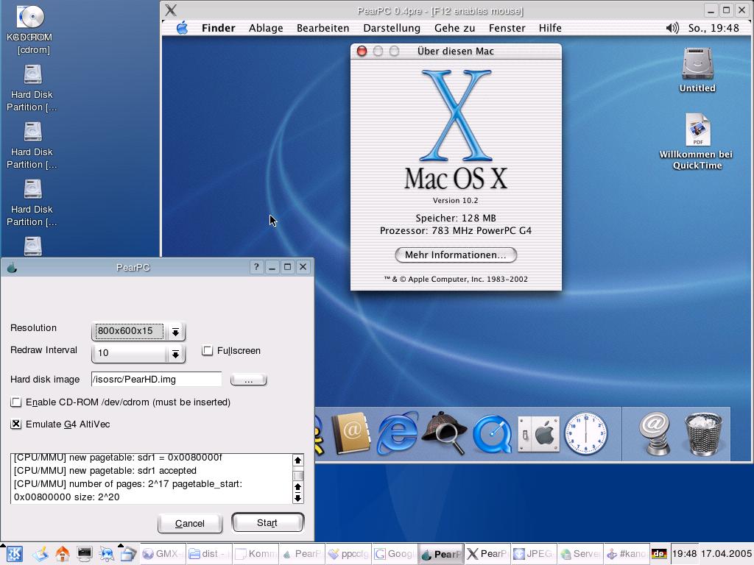Screen dimensions: 754x565
Task: Switch to ppccfg taskbar entry
Action: 349,553
